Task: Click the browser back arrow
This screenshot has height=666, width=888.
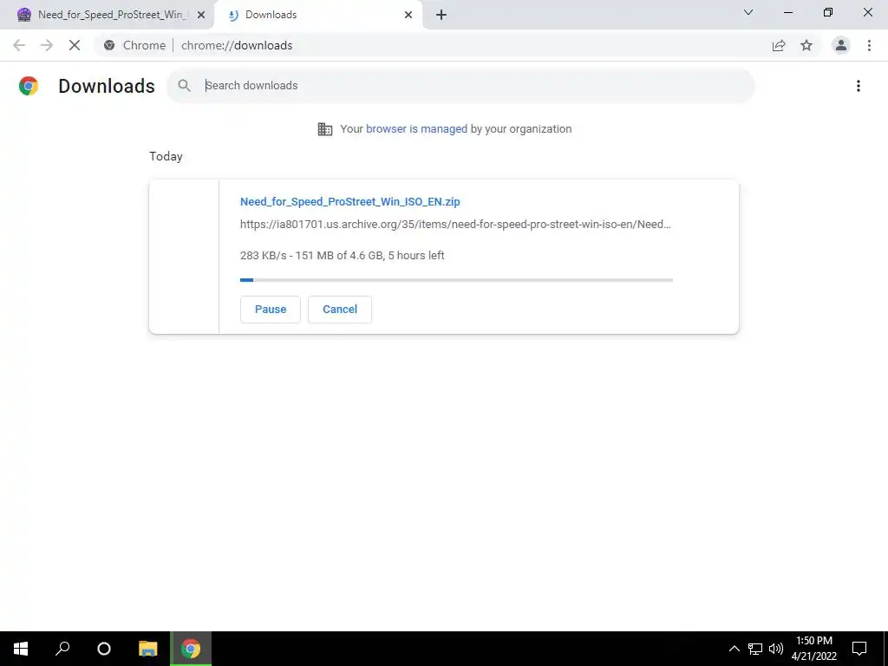Action: 19,45
